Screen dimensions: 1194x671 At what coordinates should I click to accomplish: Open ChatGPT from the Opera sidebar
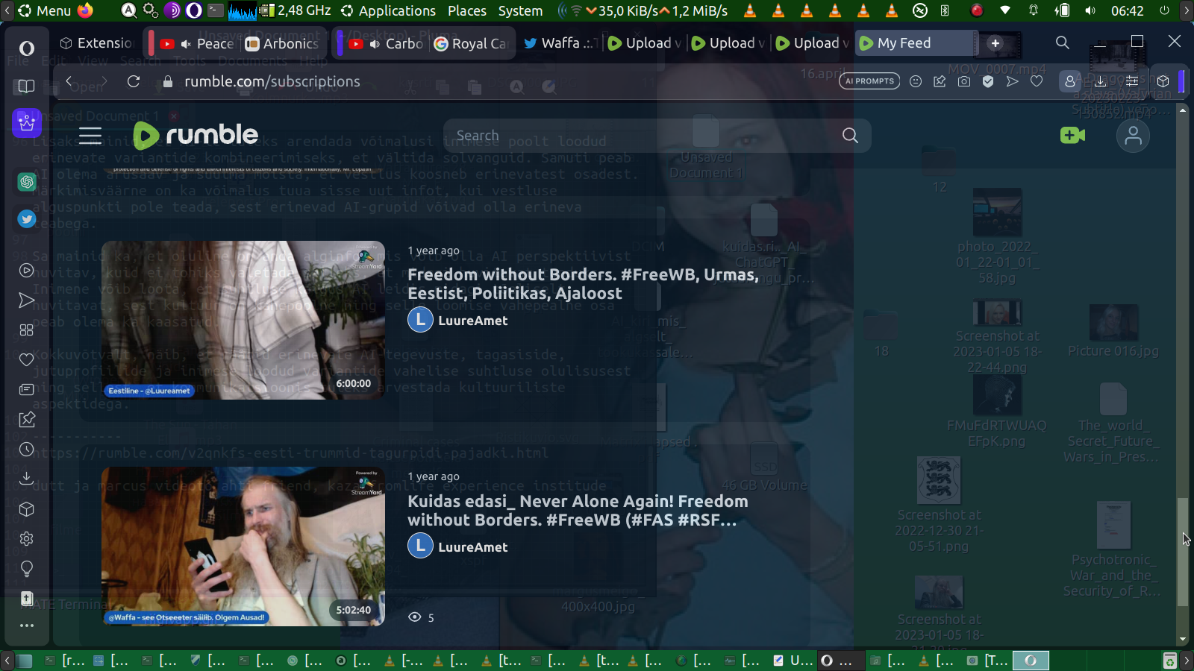click(27, 181)
